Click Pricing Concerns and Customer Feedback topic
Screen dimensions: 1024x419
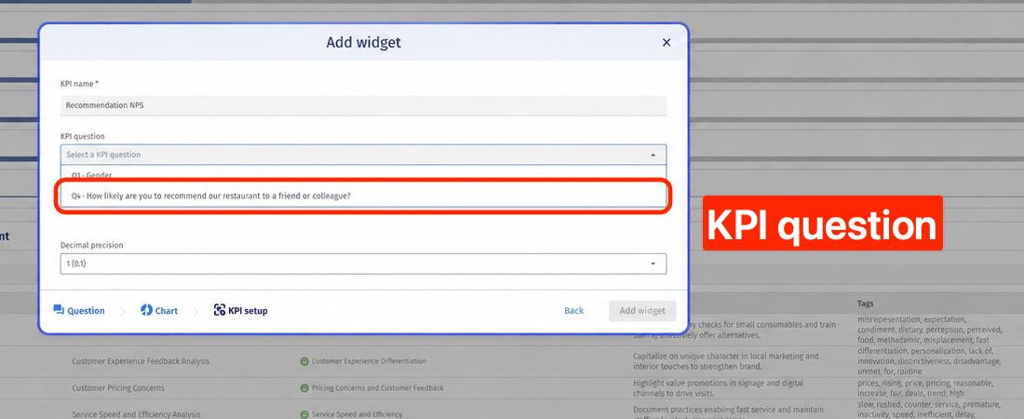pos(377,387)
